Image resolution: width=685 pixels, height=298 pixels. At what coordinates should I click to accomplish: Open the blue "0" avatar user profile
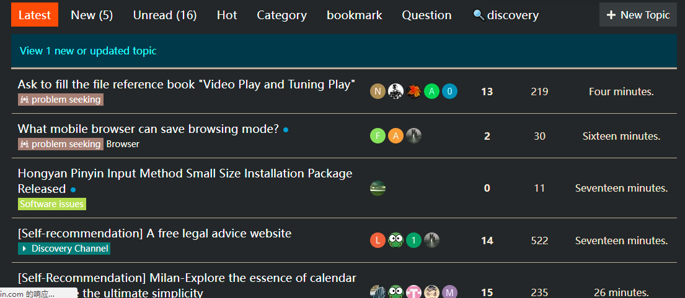(x=449, y=92)
